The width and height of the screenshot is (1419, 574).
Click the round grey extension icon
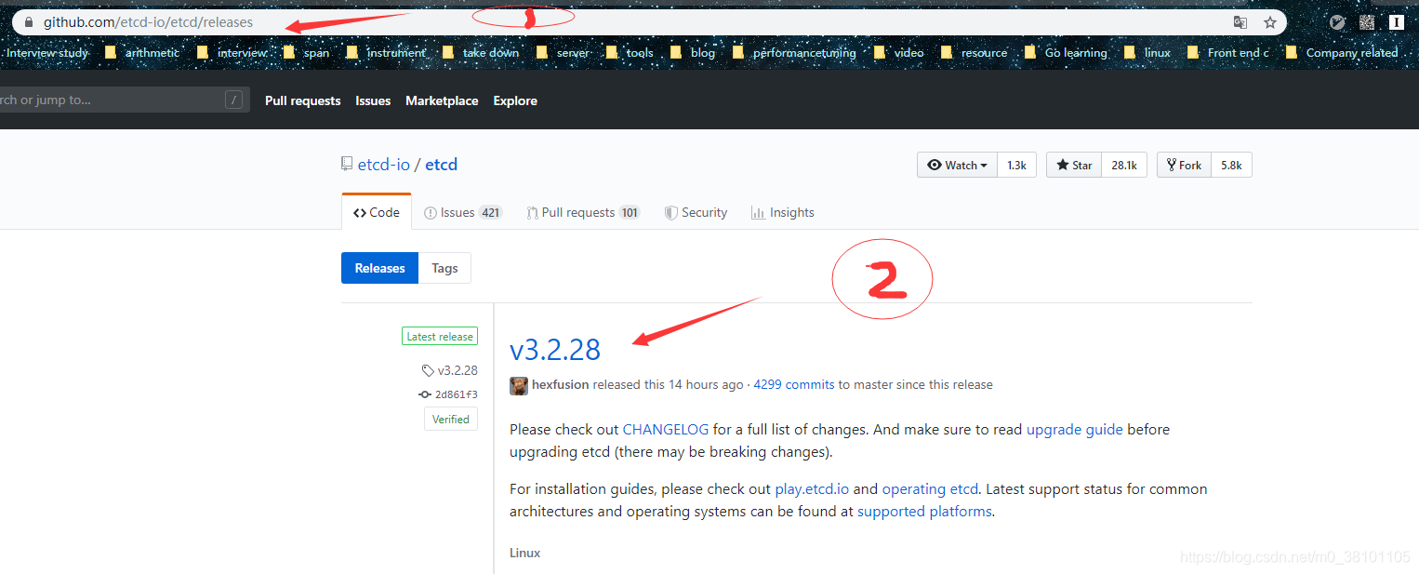click(x=1337, y=22)
